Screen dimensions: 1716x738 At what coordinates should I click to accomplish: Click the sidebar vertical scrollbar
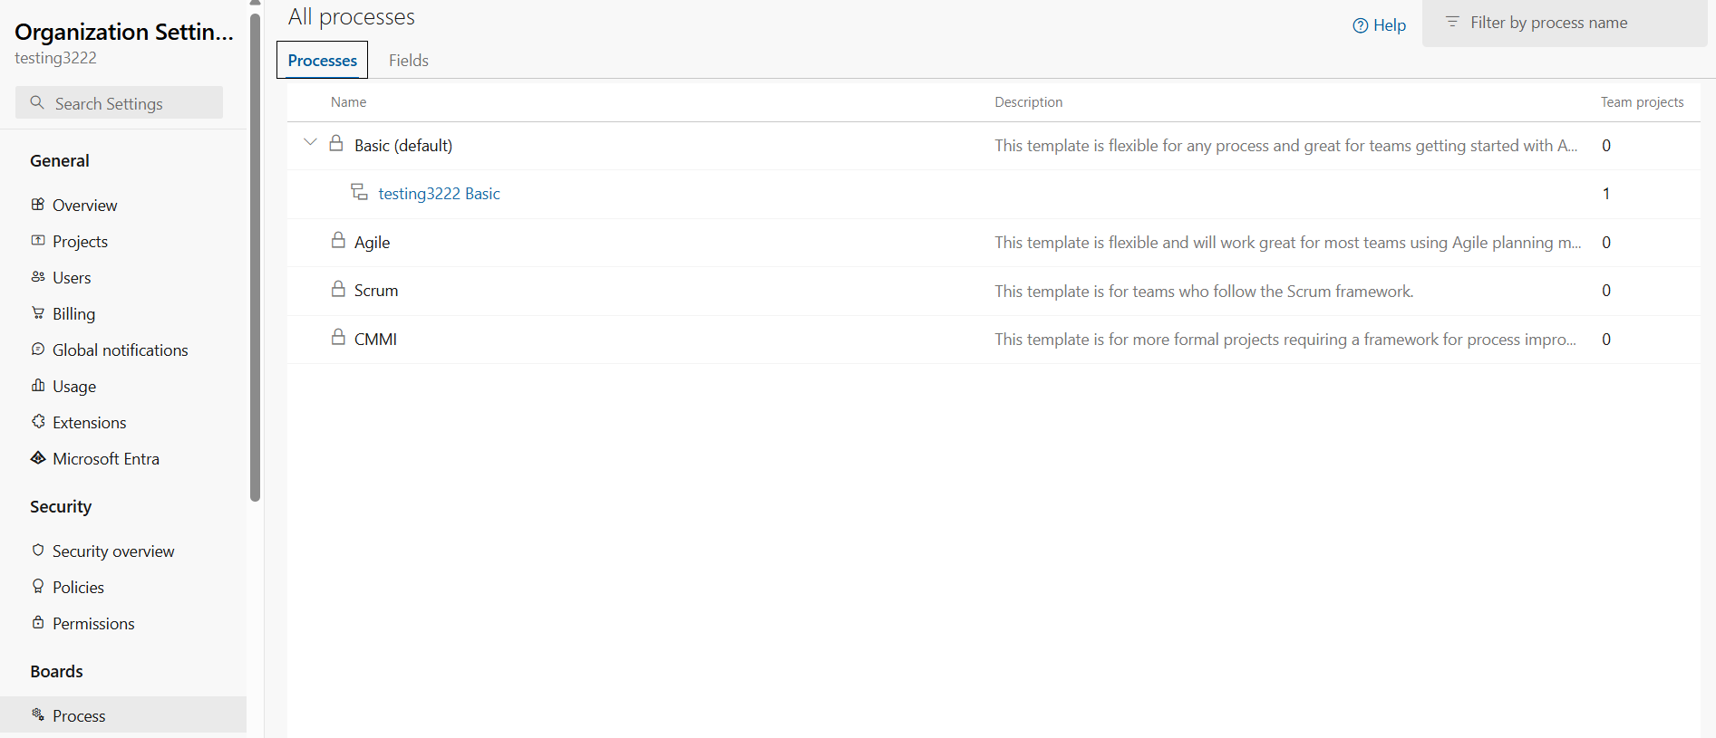(x=256, y=256)
